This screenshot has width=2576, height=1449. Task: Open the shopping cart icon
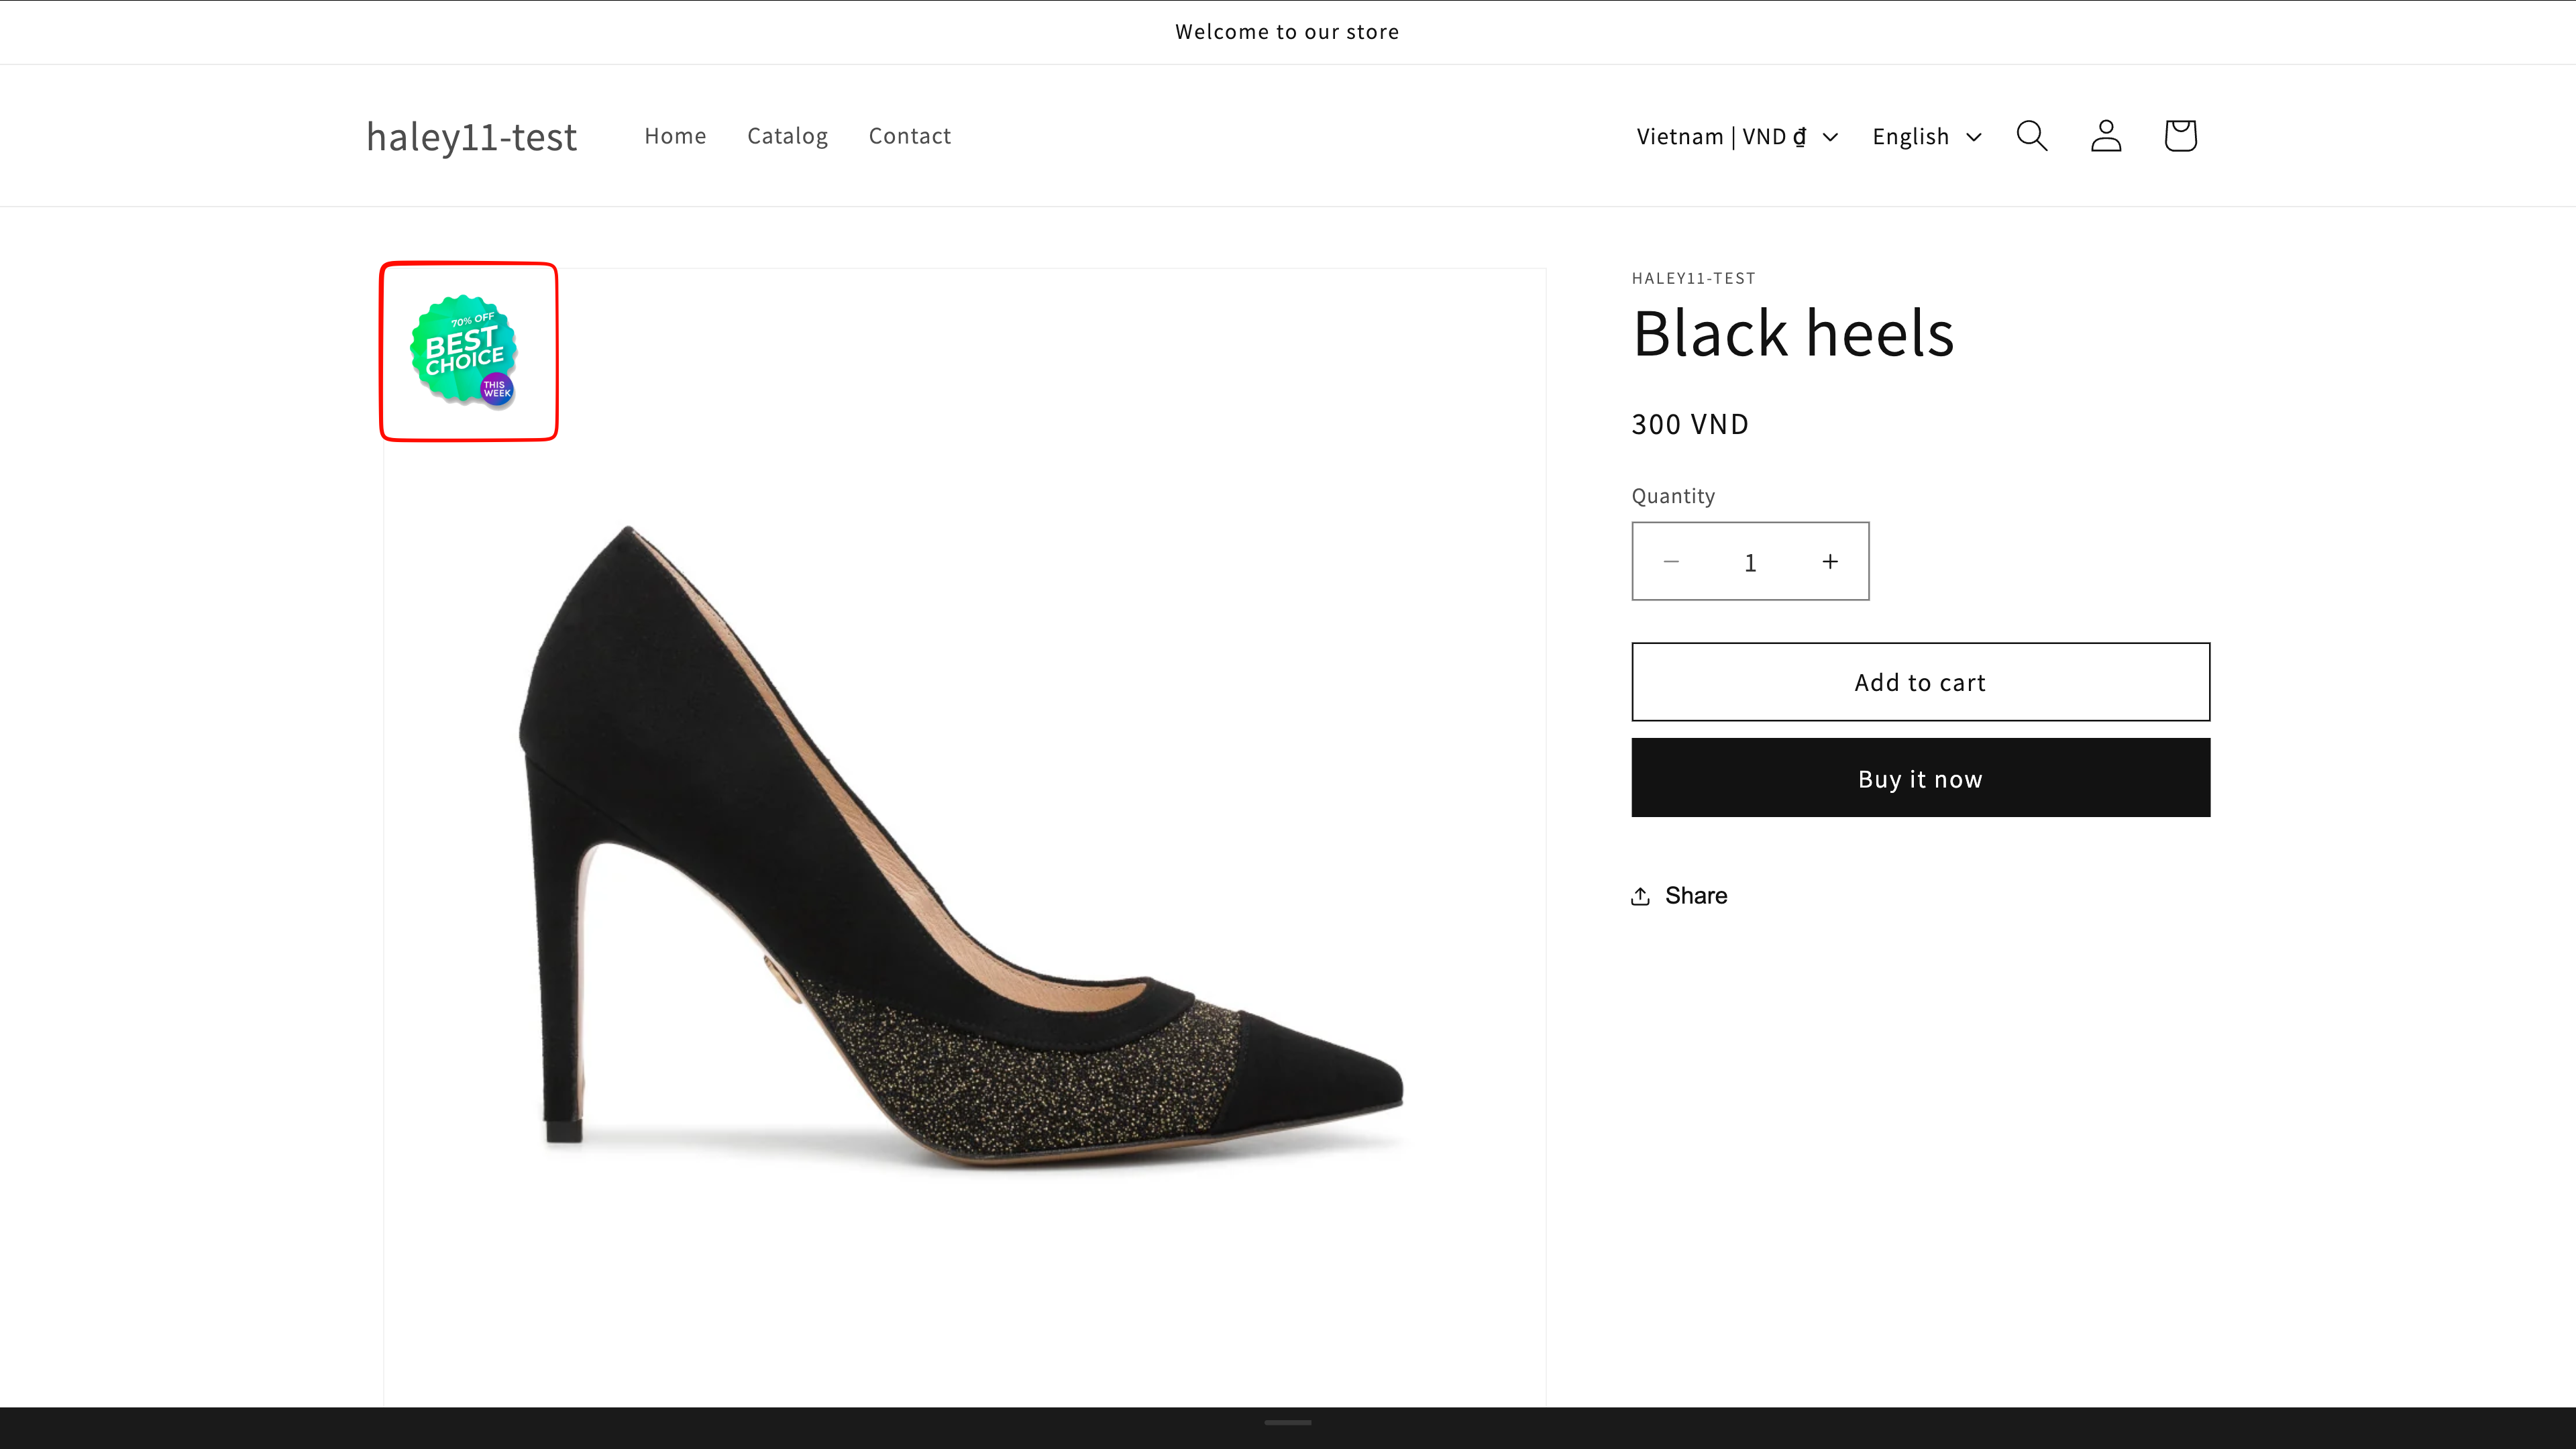point(2180,136)
